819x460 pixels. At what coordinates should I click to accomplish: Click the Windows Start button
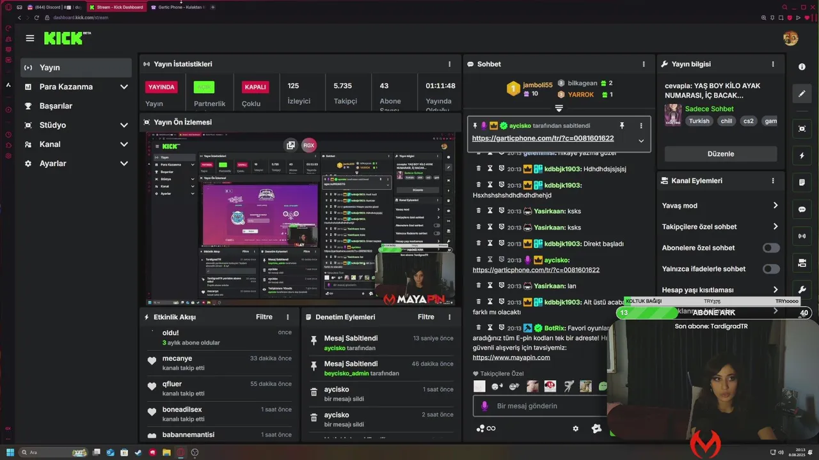click(10, 452)
